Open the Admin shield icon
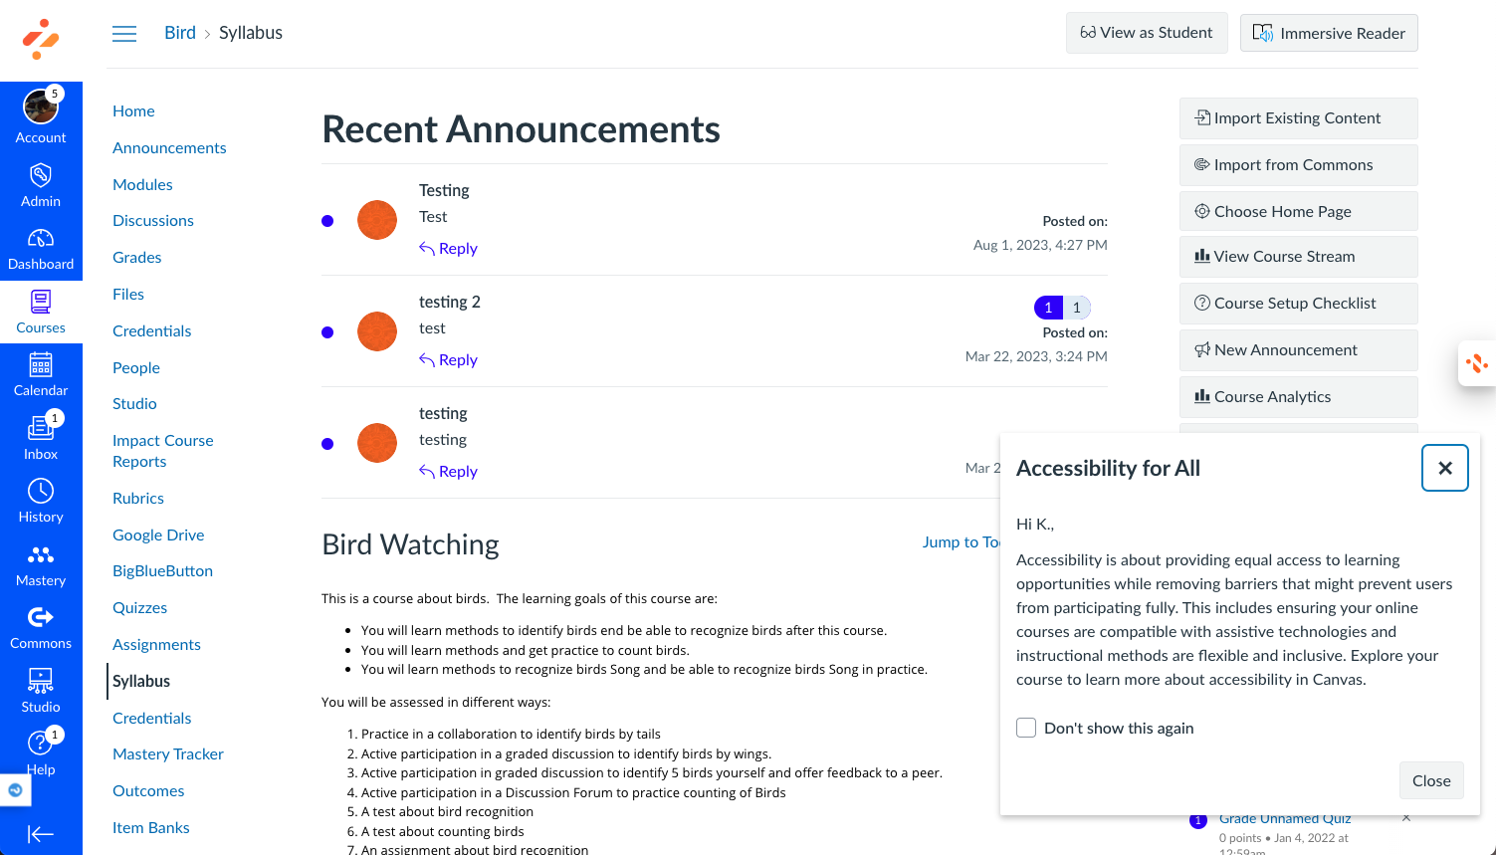Viewport: 1496px width, 855px height. 41,176
